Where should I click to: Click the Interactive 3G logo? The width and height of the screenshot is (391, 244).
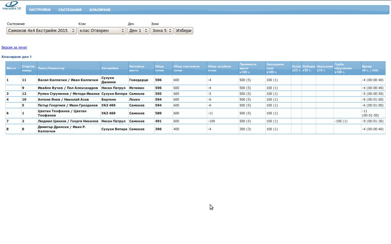point(11,6)
